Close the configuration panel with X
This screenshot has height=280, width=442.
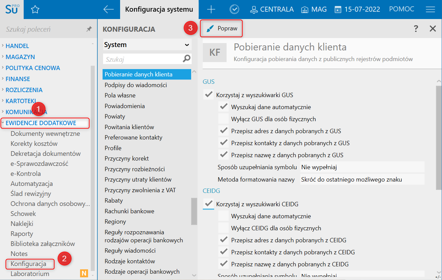(x=433, y=29)
